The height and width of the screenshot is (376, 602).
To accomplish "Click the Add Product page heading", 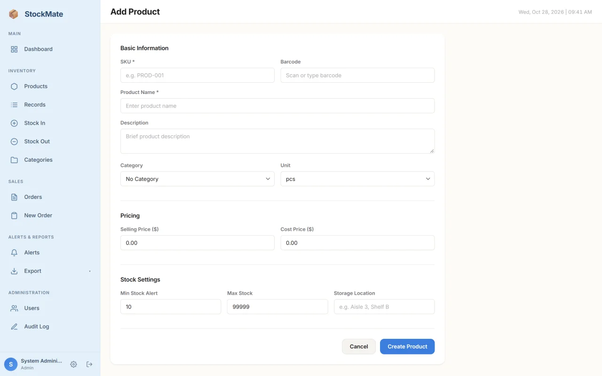I will [135, 12].
